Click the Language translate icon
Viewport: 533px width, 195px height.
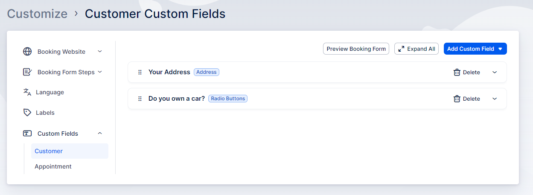(x=27, y=92)
